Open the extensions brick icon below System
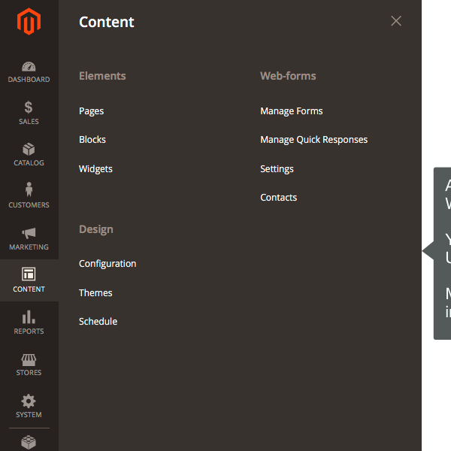This screenshot has width=451, height=451. 29,443
